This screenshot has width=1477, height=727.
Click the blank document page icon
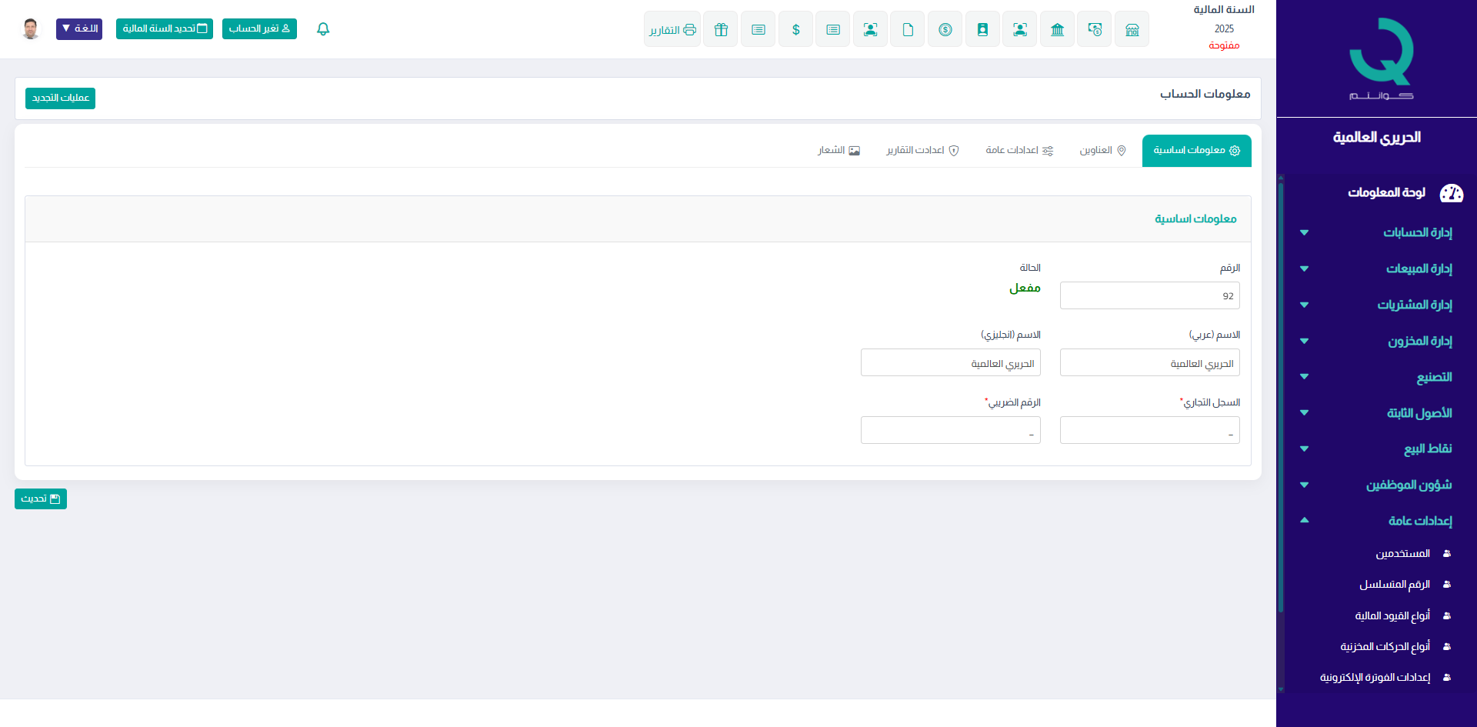[908, 29]
